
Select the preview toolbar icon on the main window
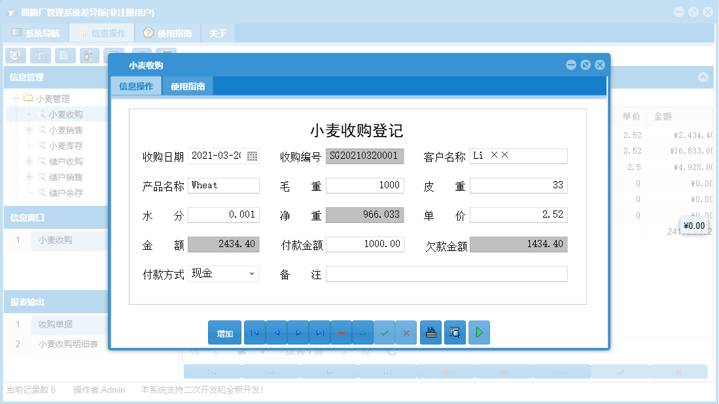coord(15,56)
